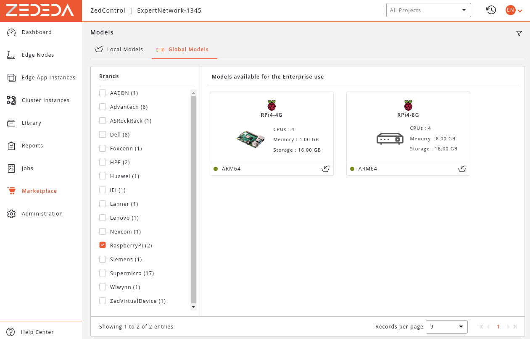This screenshot has height=339, width=530.
Task: Open the All Projects dropdown
Action: [x=428, y=10]
